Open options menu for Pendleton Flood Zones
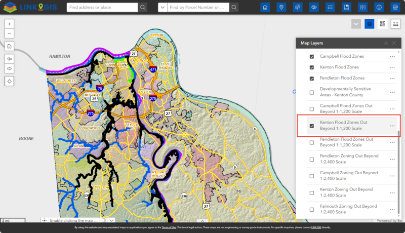 pos(392,79)
